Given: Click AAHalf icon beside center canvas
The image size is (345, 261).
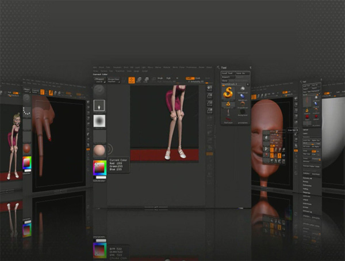Looking at the screenshot, I should pyautogui.click(x=209, y=111).
